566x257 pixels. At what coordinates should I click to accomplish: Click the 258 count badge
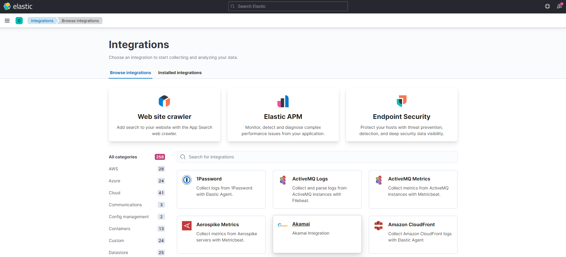tap(160, 157)
